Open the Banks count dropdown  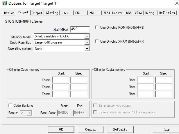[x=29, y=113]
